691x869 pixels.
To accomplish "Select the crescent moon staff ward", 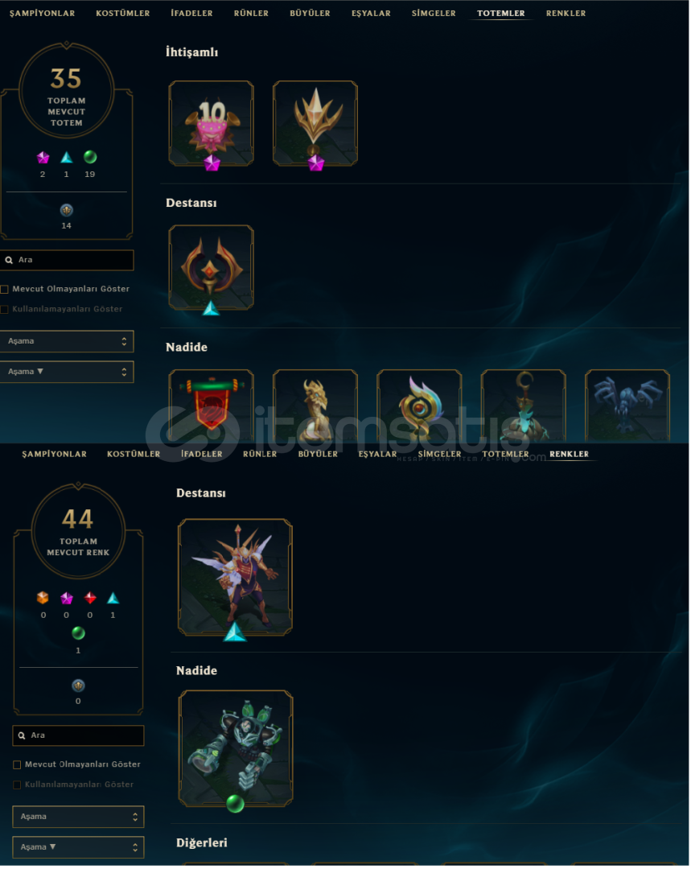I will click(x=524, y=406).
